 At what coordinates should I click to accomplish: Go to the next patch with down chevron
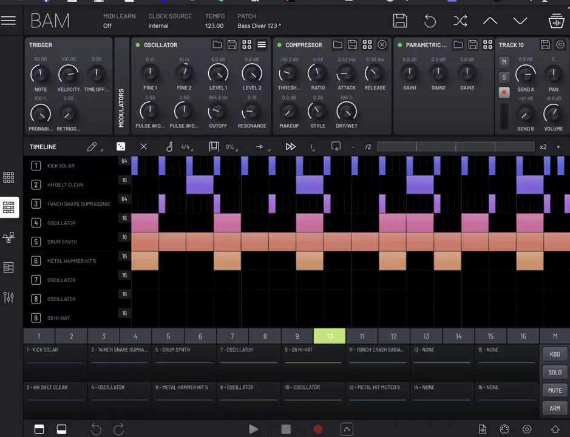coord(520,21)
